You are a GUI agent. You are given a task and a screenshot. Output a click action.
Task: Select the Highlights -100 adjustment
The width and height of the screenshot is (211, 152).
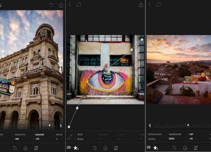[23, 137]
